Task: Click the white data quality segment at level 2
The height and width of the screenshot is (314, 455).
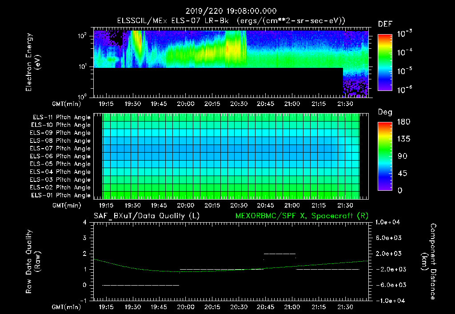Action: pyautogui.click(x=279, y=254)
